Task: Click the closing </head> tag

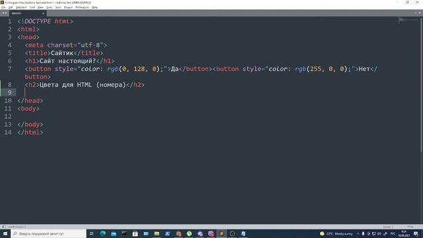Action: [30, 100]
